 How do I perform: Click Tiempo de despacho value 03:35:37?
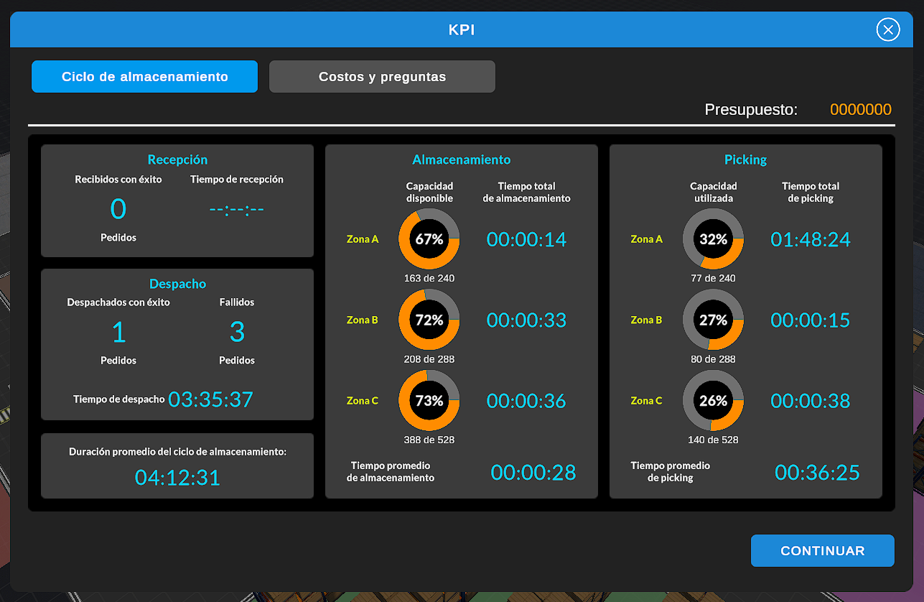(211, 399)
